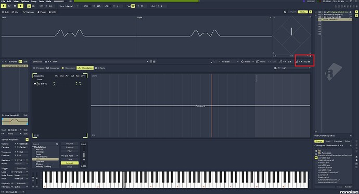Click the BPM value field 115
The height and width of the screenshot is (194, 359).
[x=98, y=6]
